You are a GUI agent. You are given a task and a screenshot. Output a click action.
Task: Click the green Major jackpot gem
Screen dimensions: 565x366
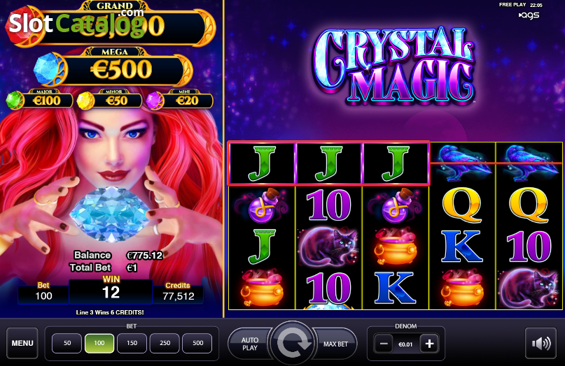pyautogui.click(x=15, y=101)
